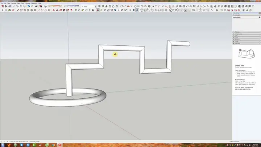
Task: Open the Help menu
Action: tap(40, 3)
